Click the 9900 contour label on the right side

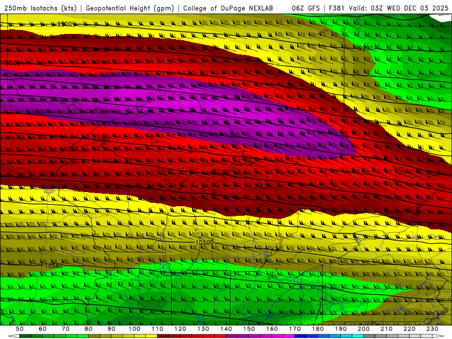(366, 48)
